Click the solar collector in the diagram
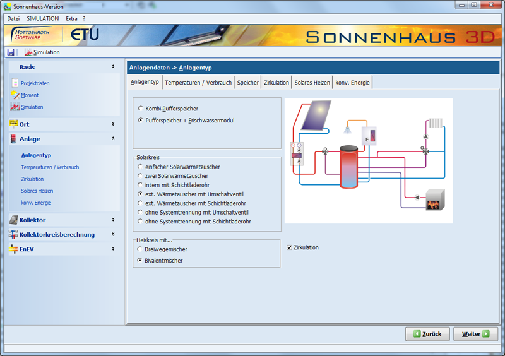 (317, 116)
